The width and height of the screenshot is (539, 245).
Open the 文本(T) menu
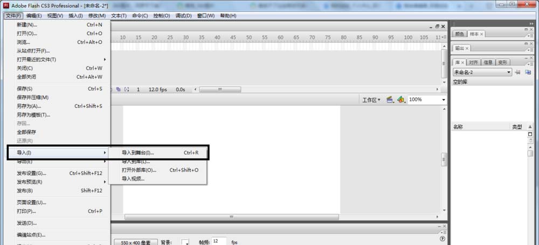(119, 16)
